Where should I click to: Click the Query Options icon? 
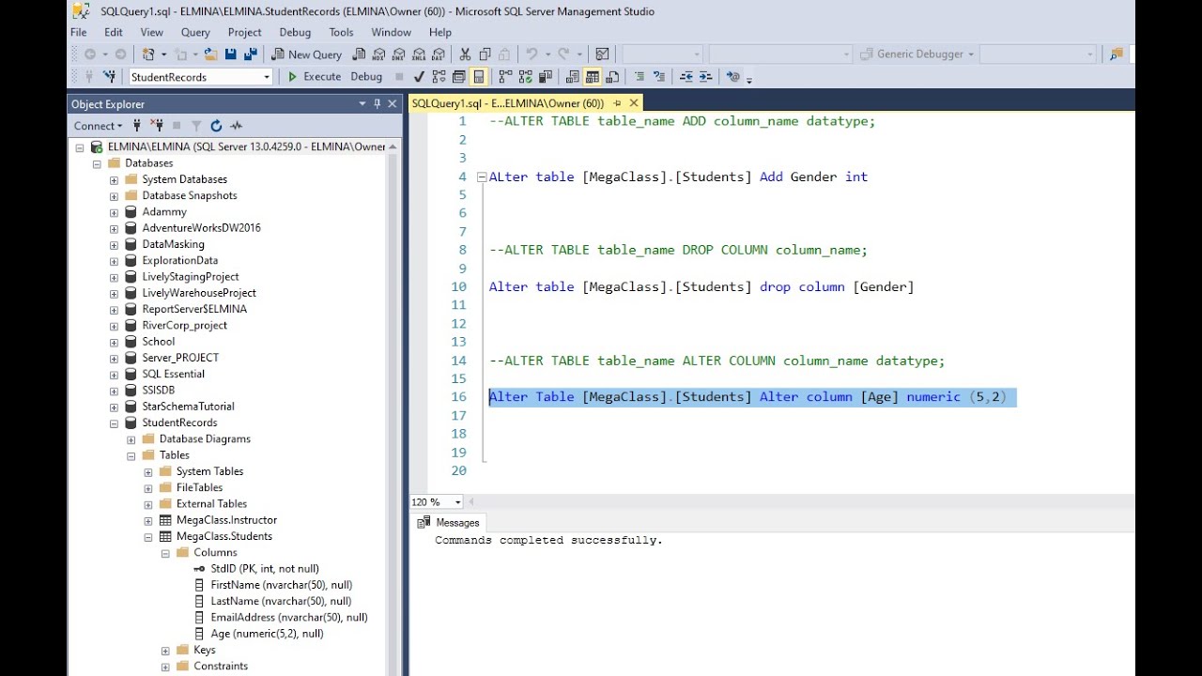tap(459, 77)
